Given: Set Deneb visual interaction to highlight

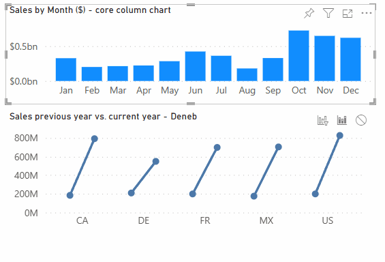Looking at the screenshot, I should 342,120.
